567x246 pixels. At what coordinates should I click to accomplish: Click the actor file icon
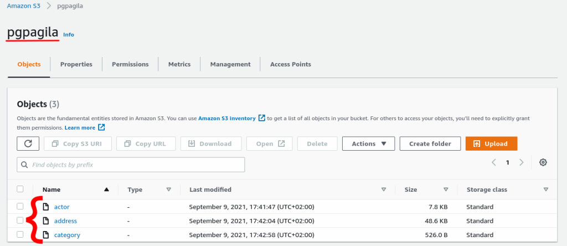pos(47,207)
